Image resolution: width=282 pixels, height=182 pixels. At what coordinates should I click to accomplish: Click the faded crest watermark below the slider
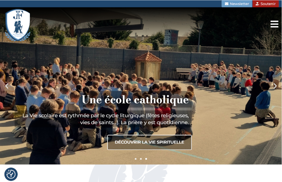[128, 173]
